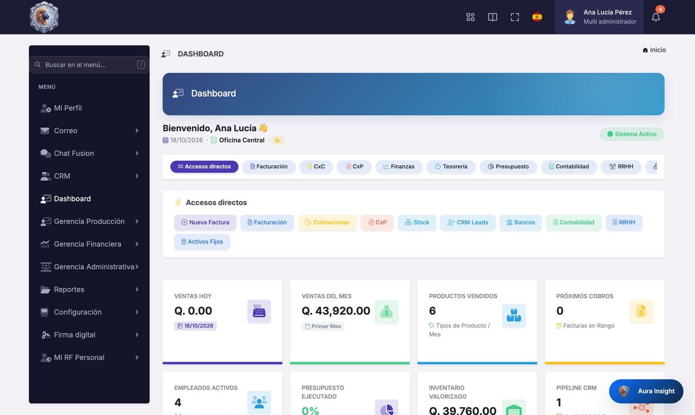Open notifications bell with badge 4
Image resolution: width=695 pixels, height=415 pixels.
(656, 17)
